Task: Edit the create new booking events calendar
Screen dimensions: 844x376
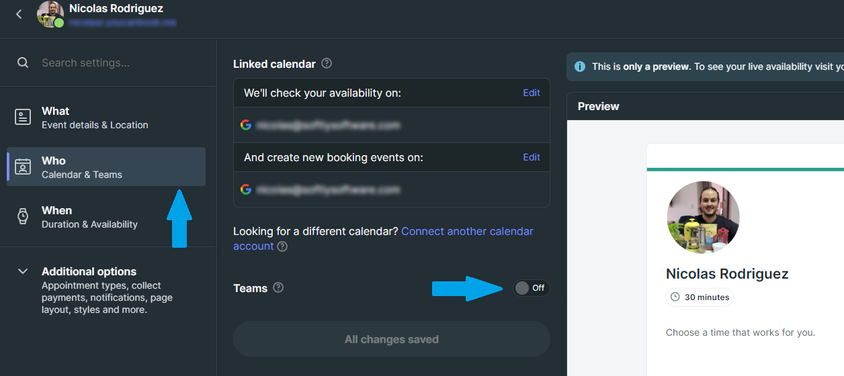Action: coord(532,157)
